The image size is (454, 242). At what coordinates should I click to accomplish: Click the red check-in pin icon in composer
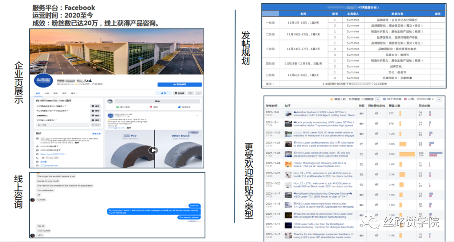coord(150,107)
